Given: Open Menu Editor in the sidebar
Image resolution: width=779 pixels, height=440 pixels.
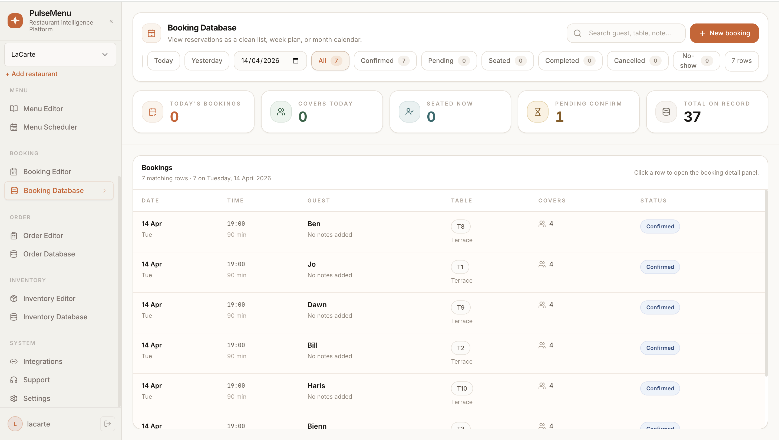Looking at the screenshot, I should pyautogui.click(x=59, y=109).
